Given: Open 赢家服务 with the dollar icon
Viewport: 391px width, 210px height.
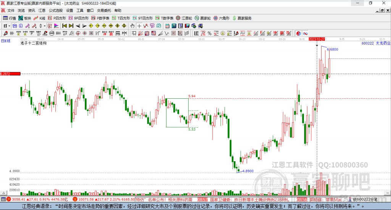Looking at the screenshot, I should tap(242, 18).
